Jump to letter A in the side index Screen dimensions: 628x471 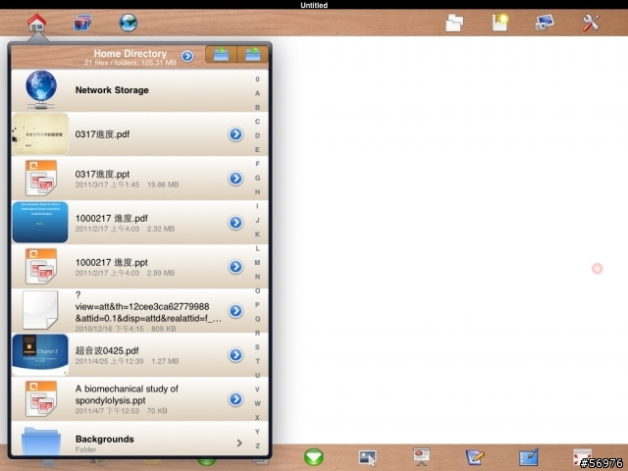257,93
